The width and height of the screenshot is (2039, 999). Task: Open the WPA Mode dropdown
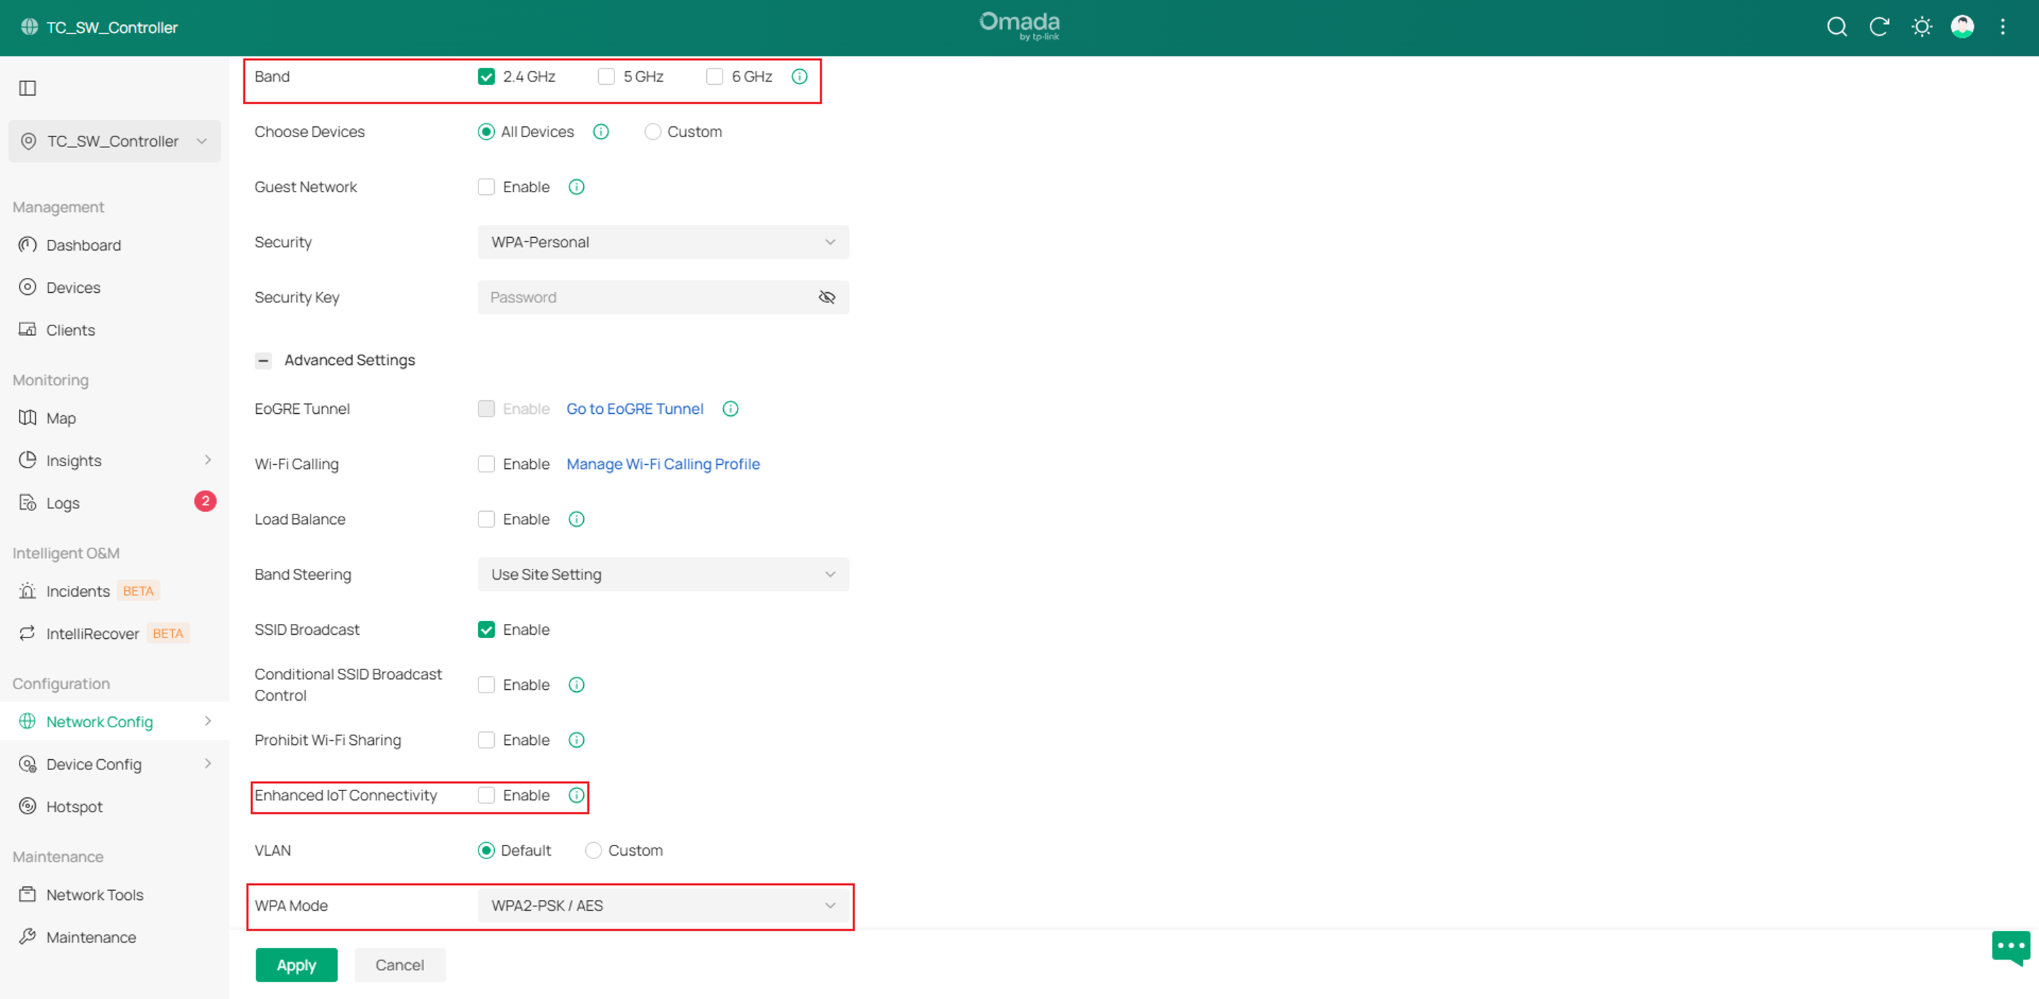click(663, 906)
